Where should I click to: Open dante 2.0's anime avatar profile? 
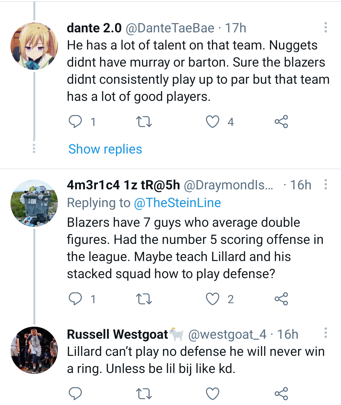[x=34, y=46]
